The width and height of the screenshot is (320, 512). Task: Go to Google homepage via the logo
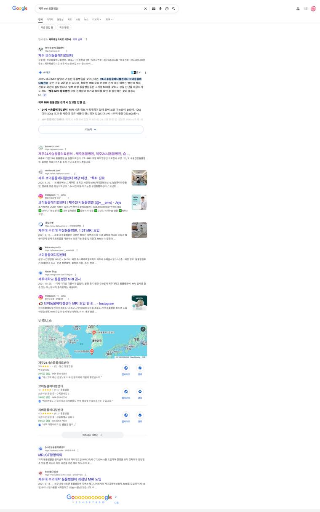[20, 8]
